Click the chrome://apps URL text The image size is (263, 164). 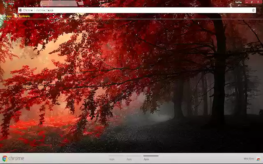click(x=45, y=10)
